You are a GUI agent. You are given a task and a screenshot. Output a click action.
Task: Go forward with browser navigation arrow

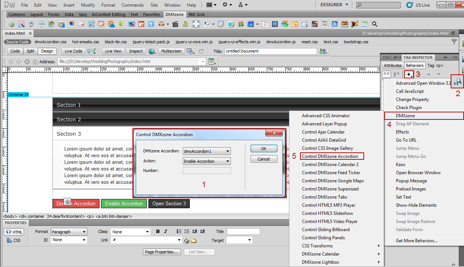click(x=18, y=62)
